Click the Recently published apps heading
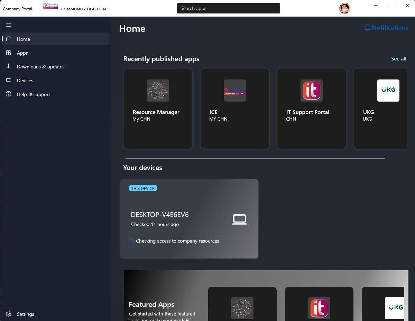 pyautogui.click(x=161, y=59)
